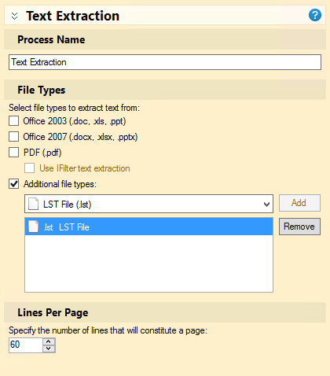Remove the selected .lst file type
The image size is (330, 376).
pos(299,227)
